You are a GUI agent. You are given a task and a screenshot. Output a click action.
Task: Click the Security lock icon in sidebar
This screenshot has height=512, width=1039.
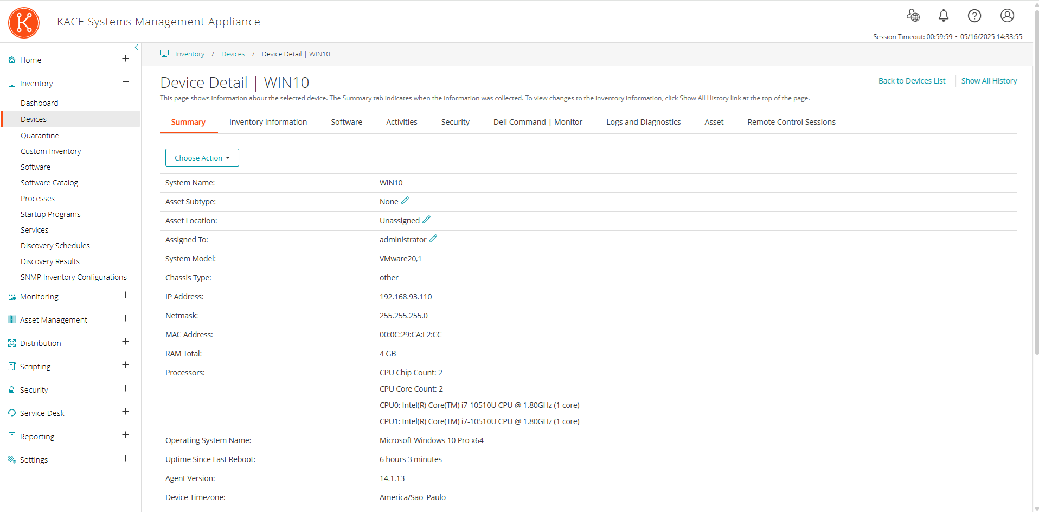(x=12, y=390)
